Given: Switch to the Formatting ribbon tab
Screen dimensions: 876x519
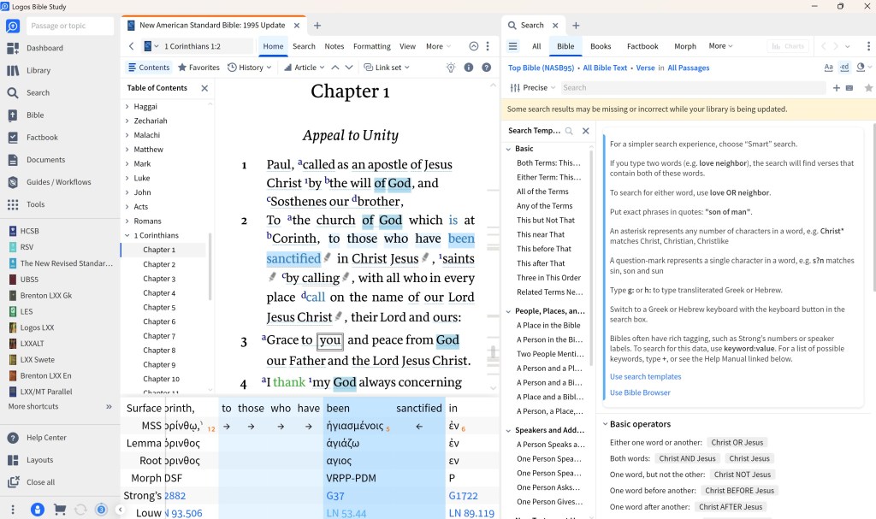Looking at the screenshot, I should [371, 46].
